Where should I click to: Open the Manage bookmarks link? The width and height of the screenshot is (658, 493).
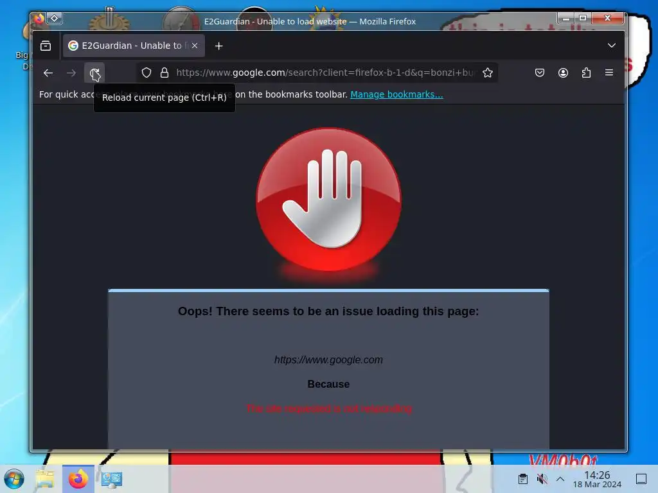(x=396, y=95)
